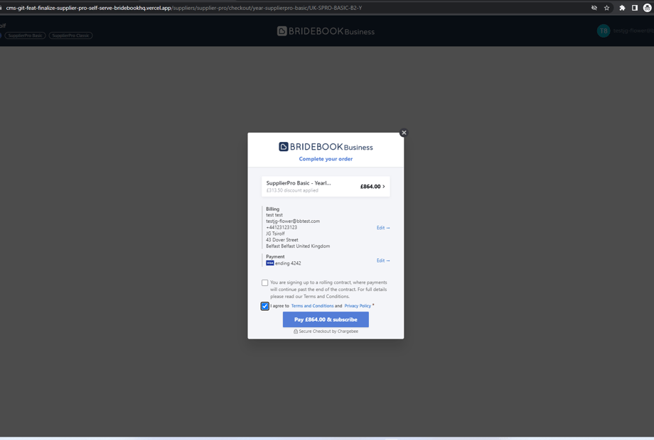Click the VISA card icon
The image size is (654, 440).
(270, 263)
